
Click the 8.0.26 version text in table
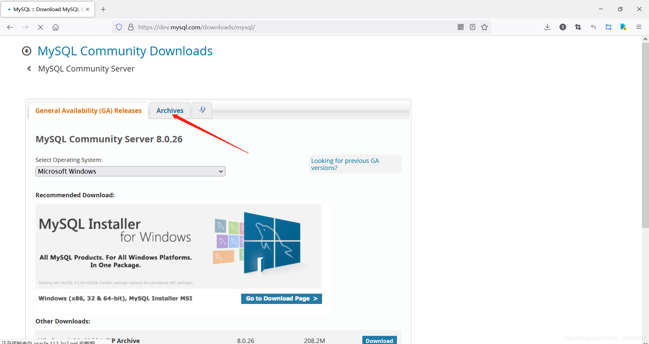pyautogui.click(x=245, y=341)
